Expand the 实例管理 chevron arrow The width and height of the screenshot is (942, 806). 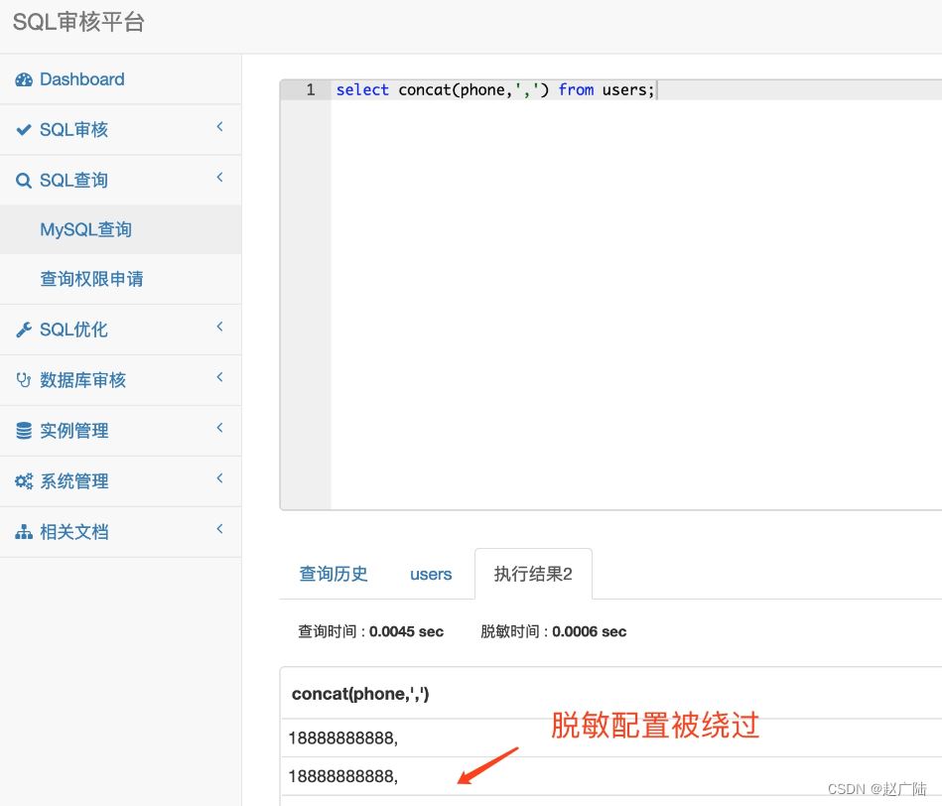(x=220, y=428)
